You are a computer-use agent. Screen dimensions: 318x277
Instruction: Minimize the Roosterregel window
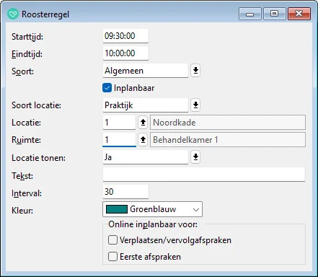(250, 14)
